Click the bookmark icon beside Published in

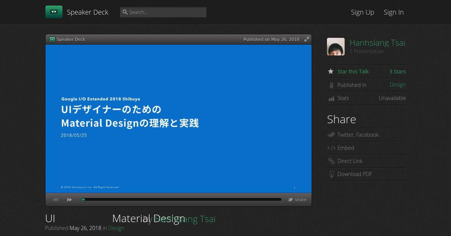click(331, 85)
